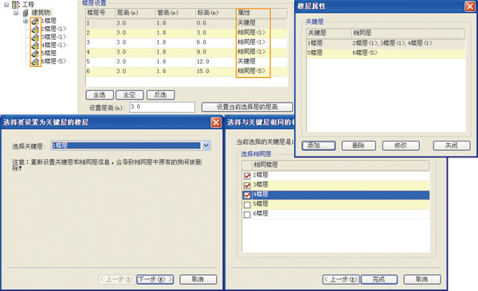The height and width of the screenshot is (291, 478).
Task: Select the 1楼层 floor icon in tree
Action: [35, 21]
